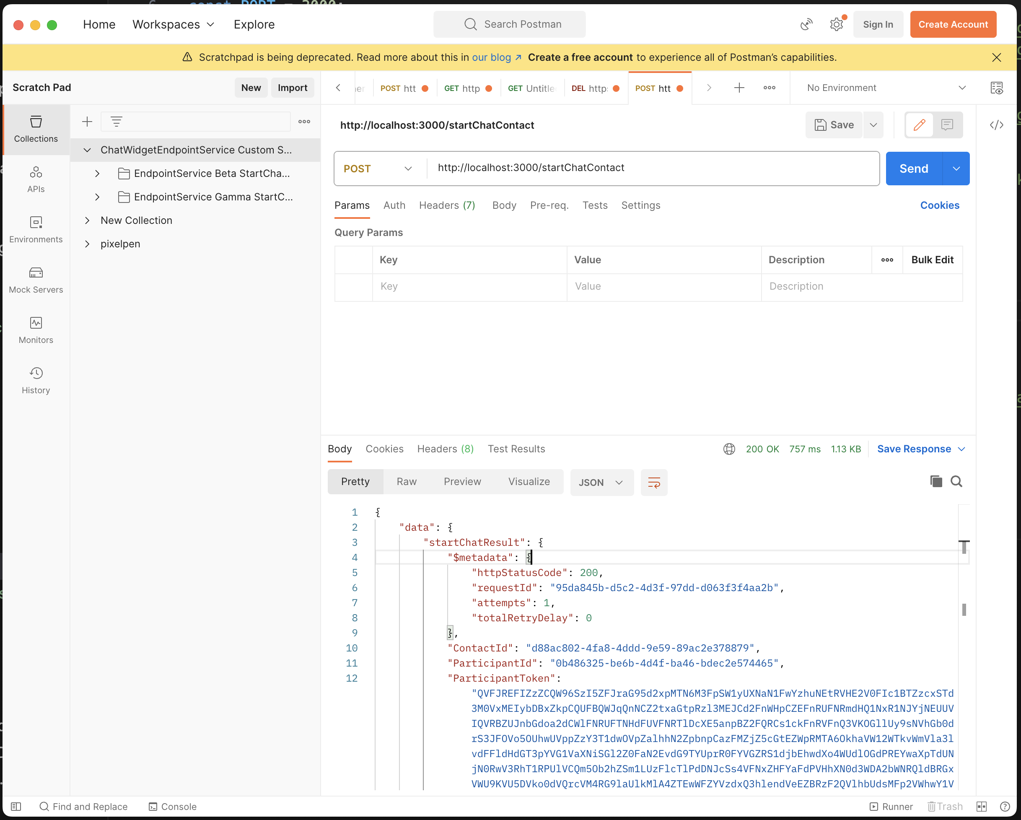1021x820 pixels.
Task: Open the Save options dropdown arrow
Action: click(x=873, y=125)
